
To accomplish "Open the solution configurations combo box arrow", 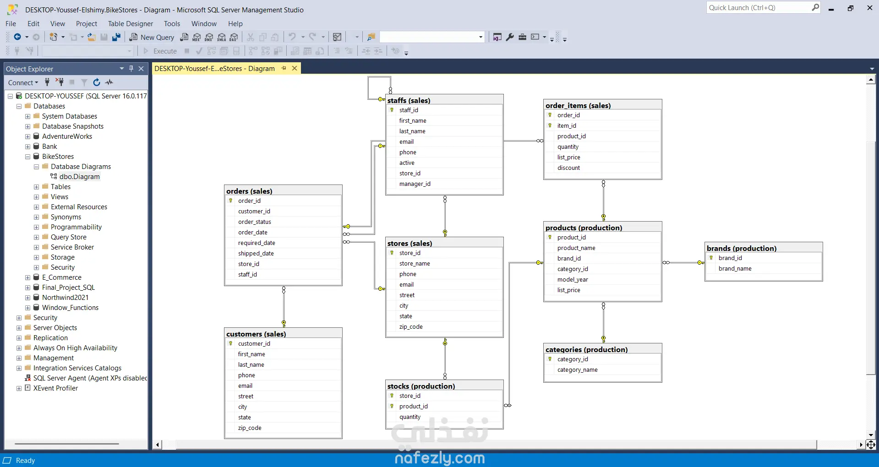I will [x=480, y=37].
